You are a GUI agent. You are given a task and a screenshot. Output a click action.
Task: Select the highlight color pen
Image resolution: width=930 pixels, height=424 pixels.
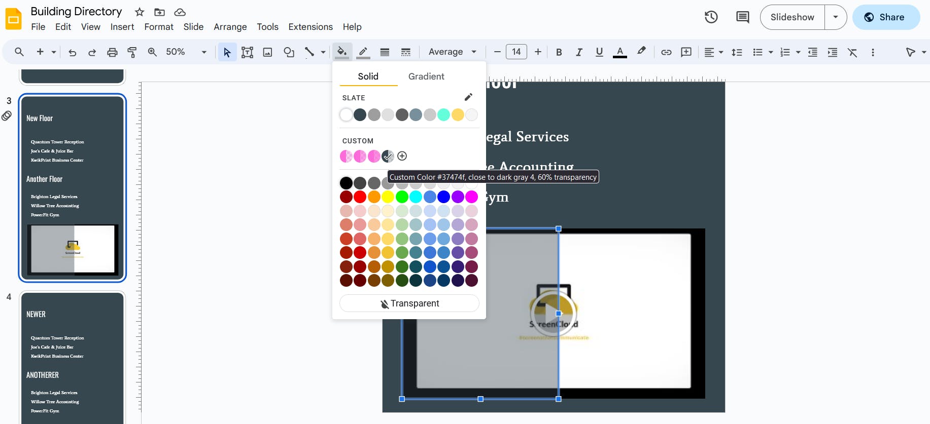pos(641,51)
